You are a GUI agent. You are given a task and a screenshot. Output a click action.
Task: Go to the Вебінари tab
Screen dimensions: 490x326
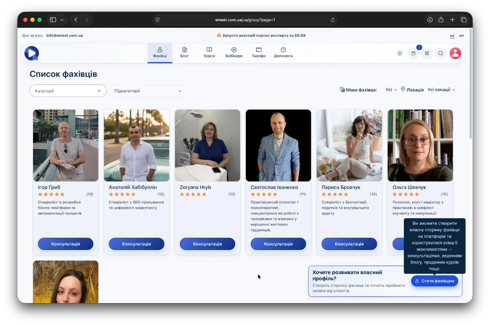[x=234, y=53]
